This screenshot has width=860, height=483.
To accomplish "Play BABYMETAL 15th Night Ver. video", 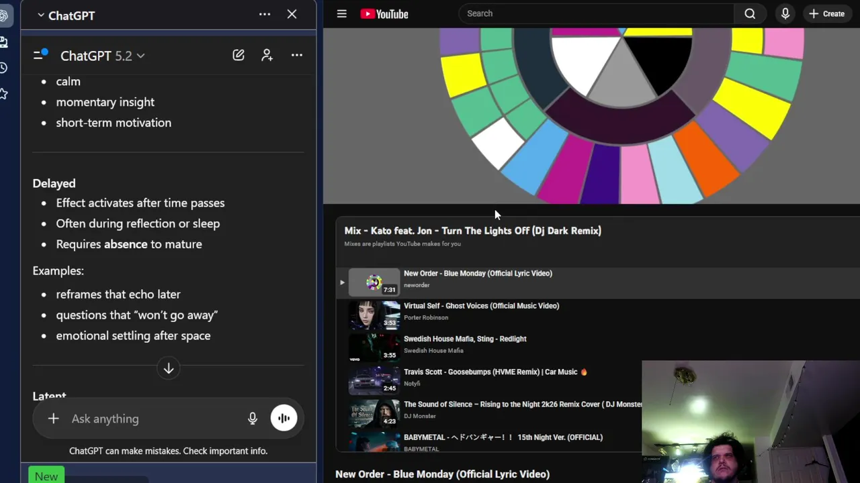I will point(503,437).
